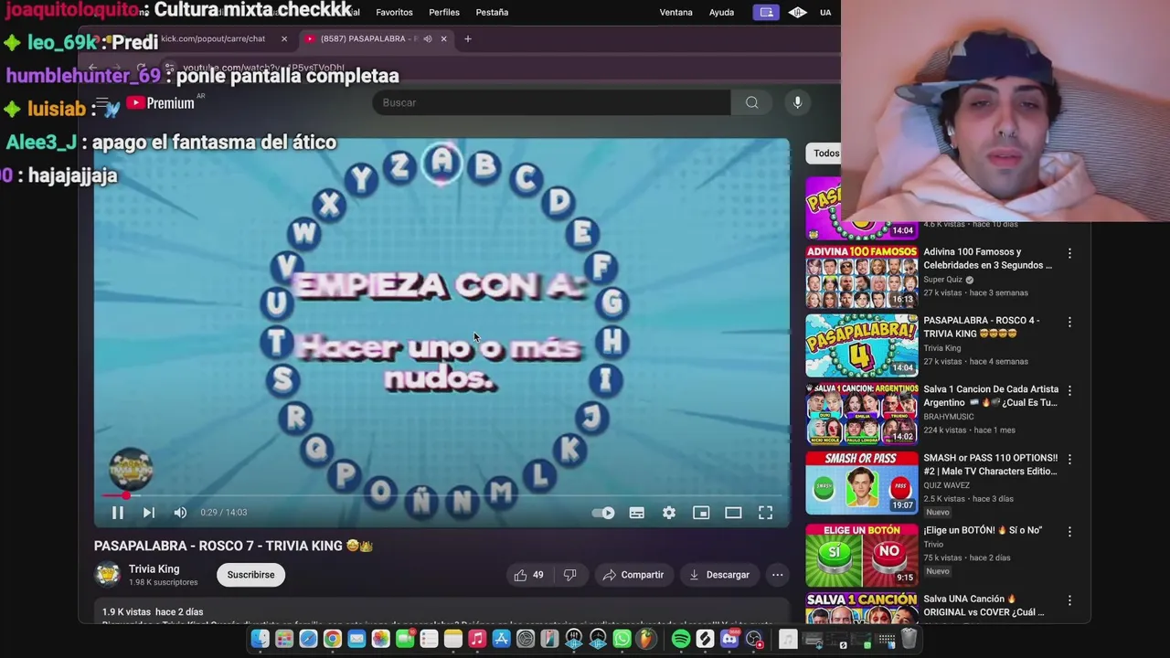
Task: Open the Trash in the Dock
Action: click(909, 639)
